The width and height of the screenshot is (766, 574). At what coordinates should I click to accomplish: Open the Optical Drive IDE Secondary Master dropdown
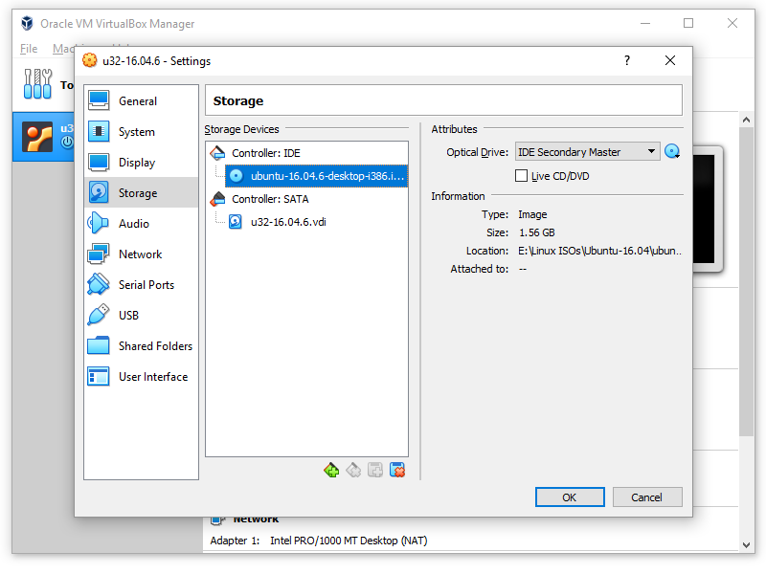[587, 152]
